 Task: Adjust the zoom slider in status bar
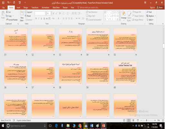point(146,120)
